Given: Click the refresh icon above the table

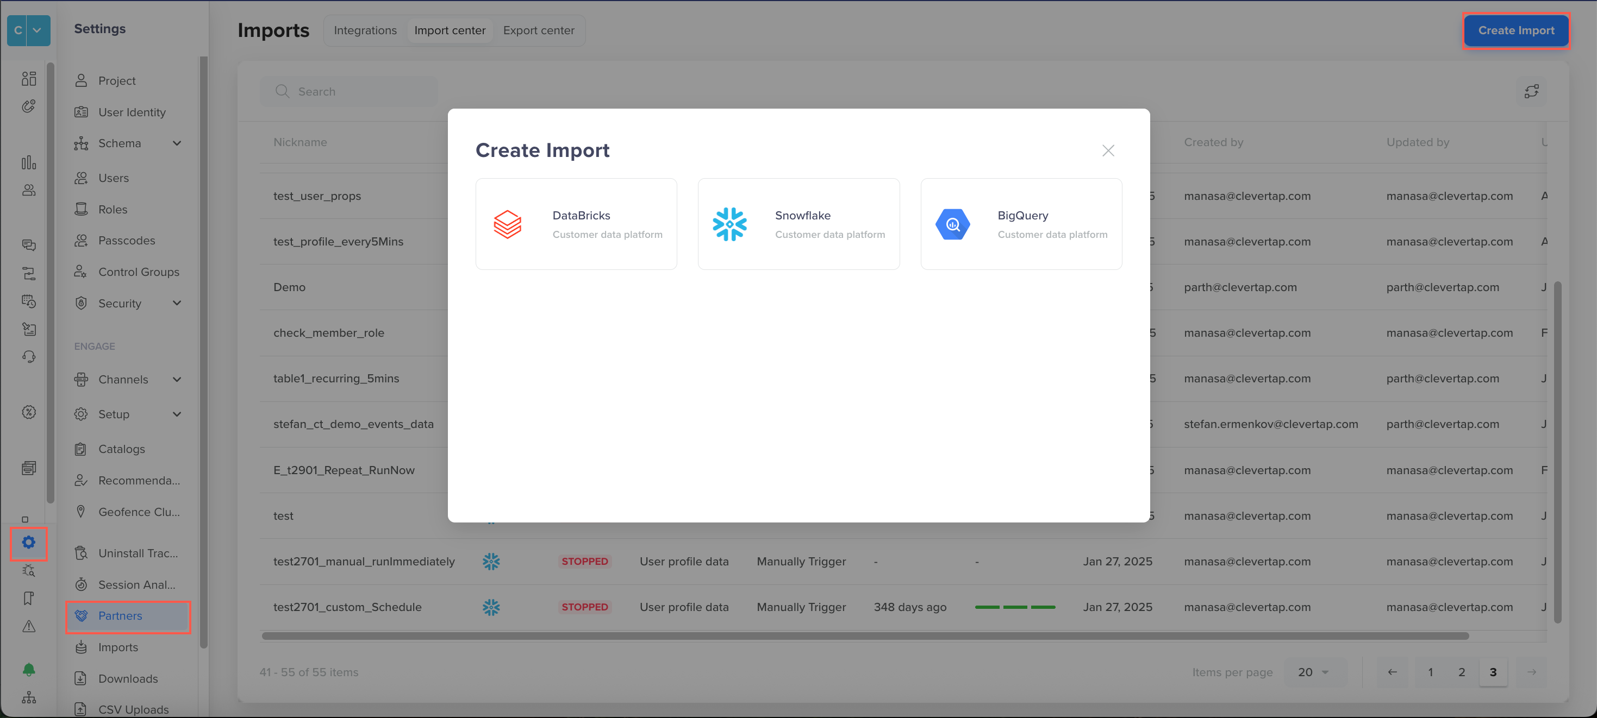Looking at the screenshot, I should pyautogui.click(x=1531, y=92).
